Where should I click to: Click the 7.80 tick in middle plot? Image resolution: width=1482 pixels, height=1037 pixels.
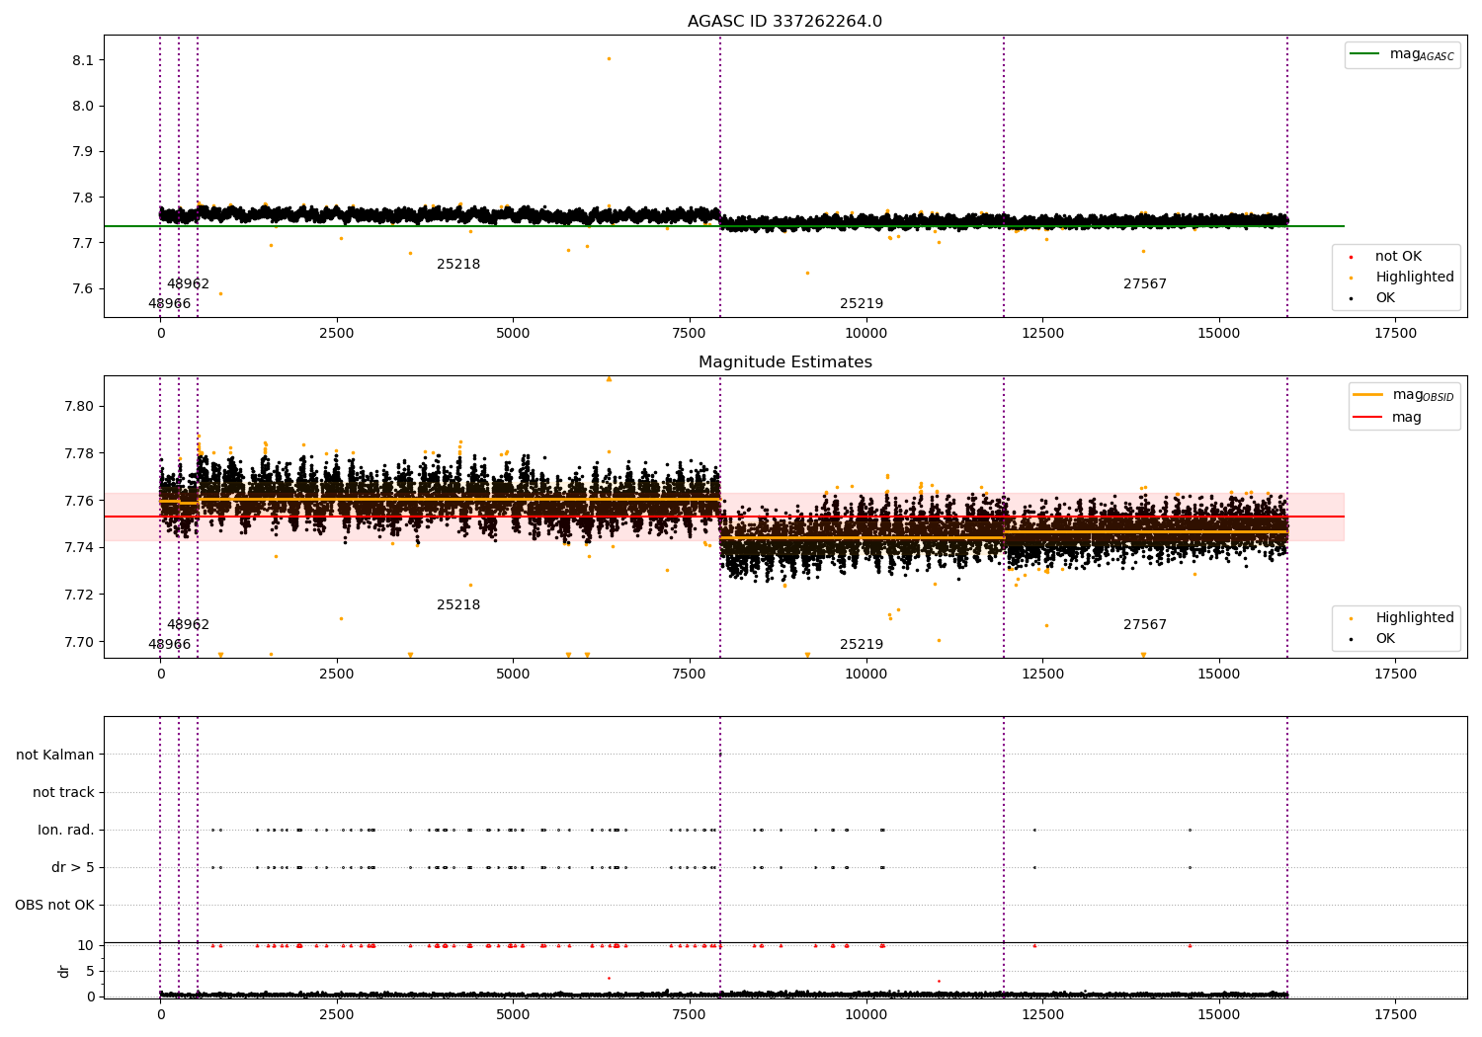click(79, 407)
